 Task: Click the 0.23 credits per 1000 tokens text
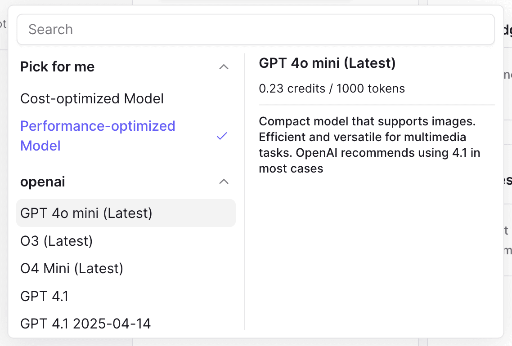pyautogui.click(x=332, y=89)
